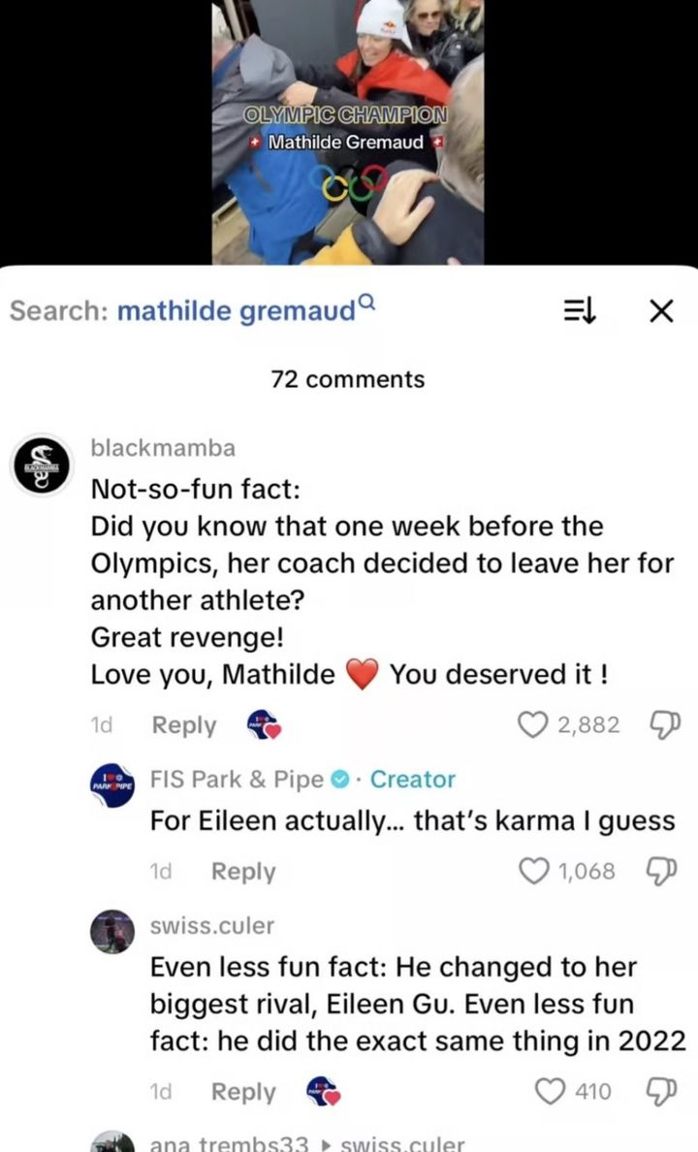Open the FIS Park & Pipe username link
This screenshot has height=1152, width=698.
click(238, 779)
